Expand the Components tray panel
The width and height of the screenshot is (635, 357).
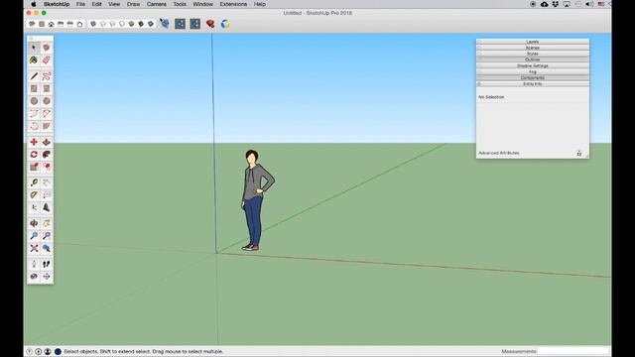[x=533, y=77]
